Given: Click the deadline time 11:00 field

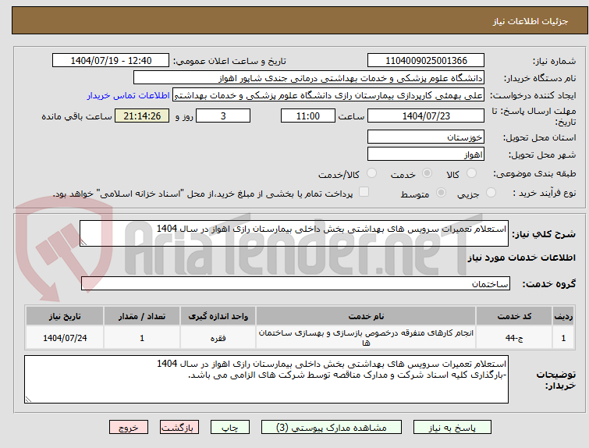Looking at the screenshot, I should pos(308,116).
